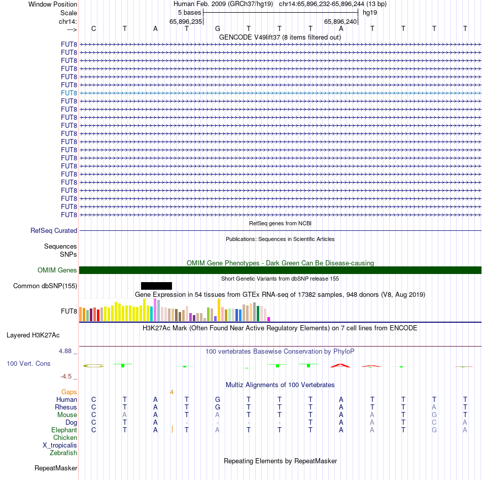Click the Rhesus species row label

pyautogui.click(x=66, y=407)
